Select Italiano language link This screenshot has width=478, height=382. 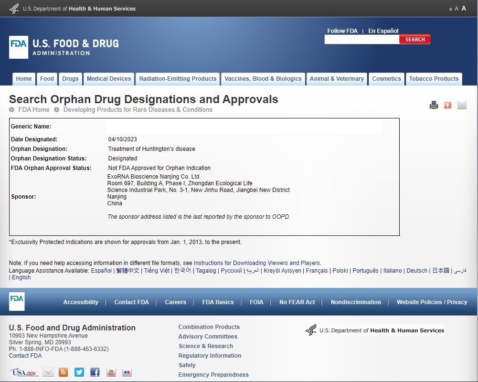click(x=393, y=270)
